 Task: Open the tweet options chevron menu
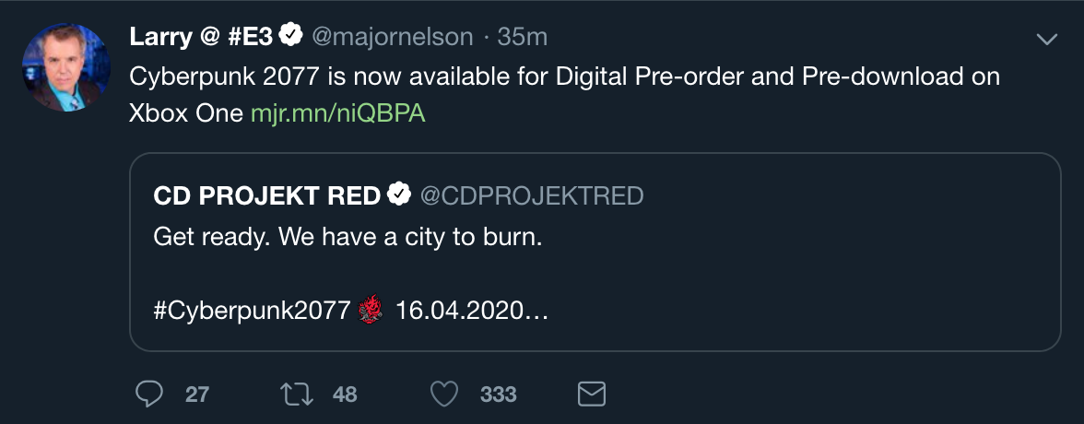point(1046,39)
